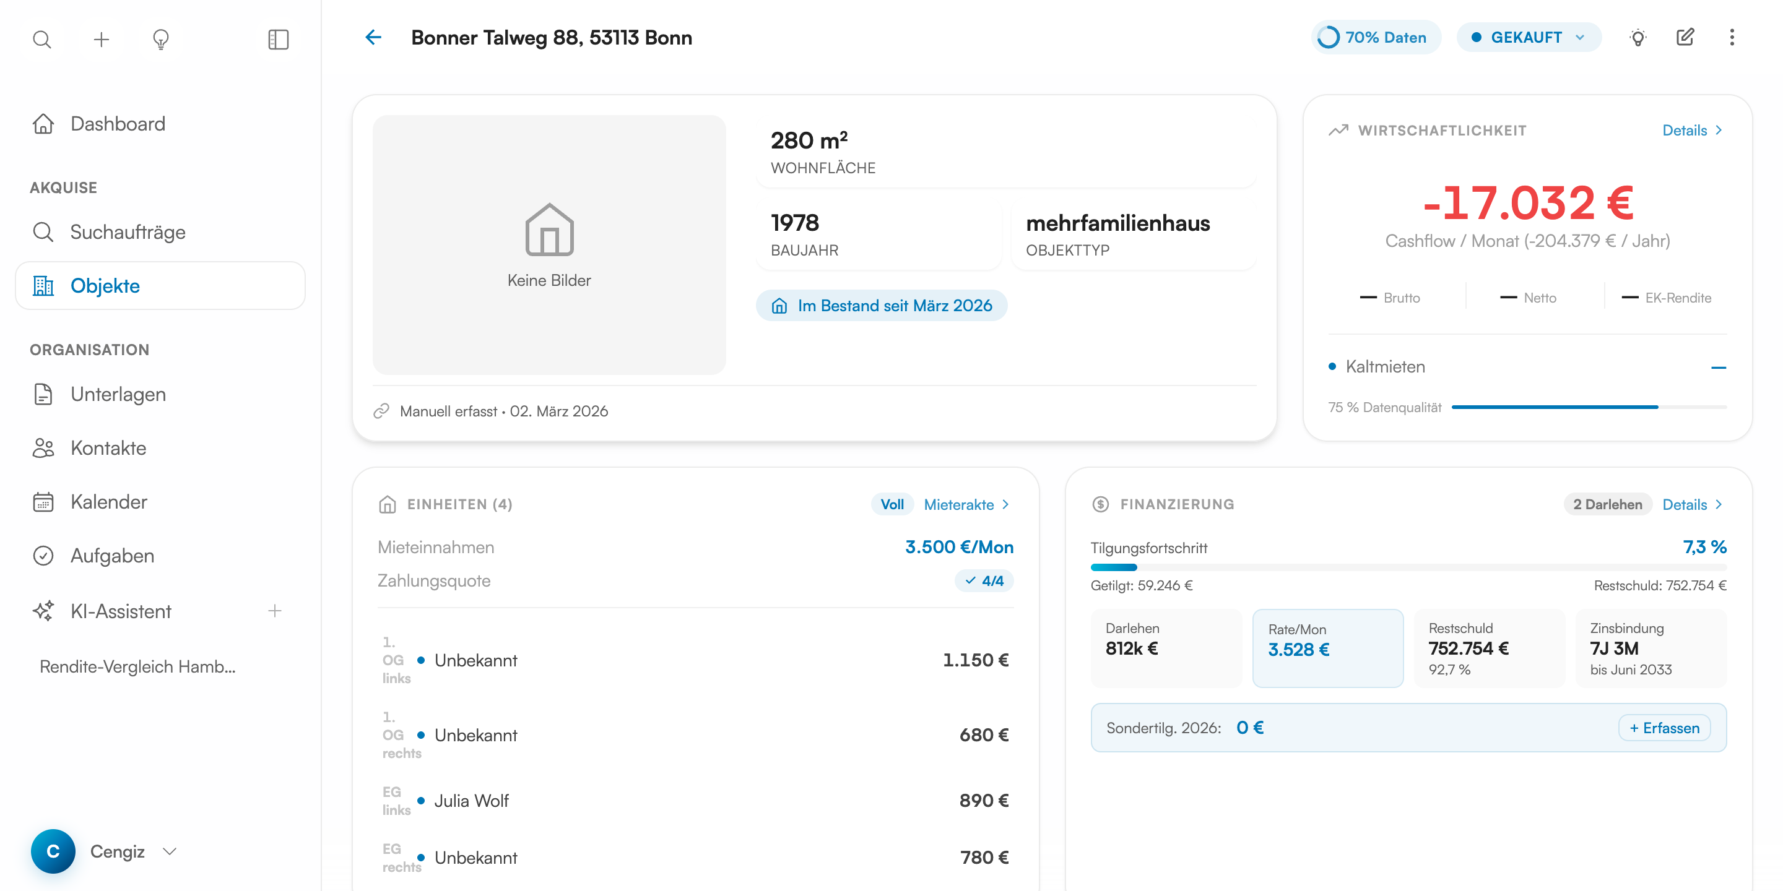Viewport: 1783px width, 891px height.
Task: Click the lightbulb tips icon in top bar
Action: 1637,37
